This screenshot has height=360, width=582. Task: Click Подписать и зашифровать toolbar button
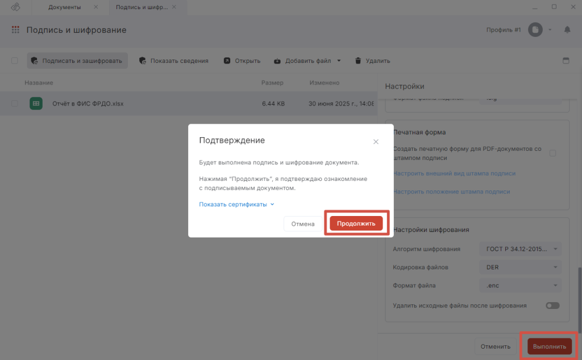click(x=77, y=61)
